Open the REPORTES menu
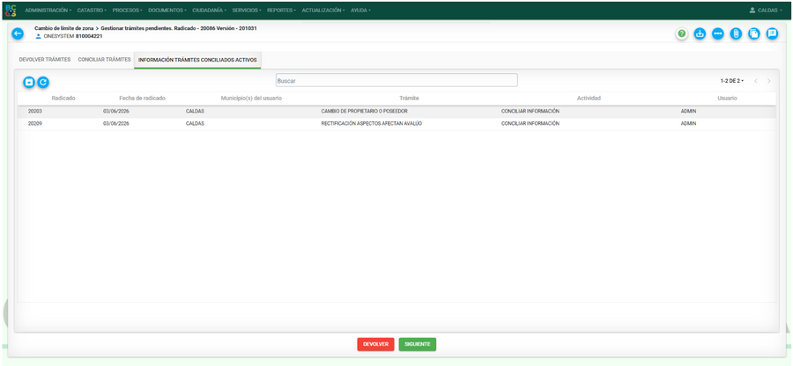The image size is (793, 366). click(281, 10)
